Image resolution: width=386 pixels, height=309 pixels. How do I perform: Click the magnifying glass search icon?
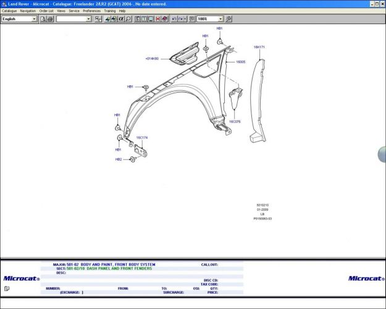(x=128, y=19)
